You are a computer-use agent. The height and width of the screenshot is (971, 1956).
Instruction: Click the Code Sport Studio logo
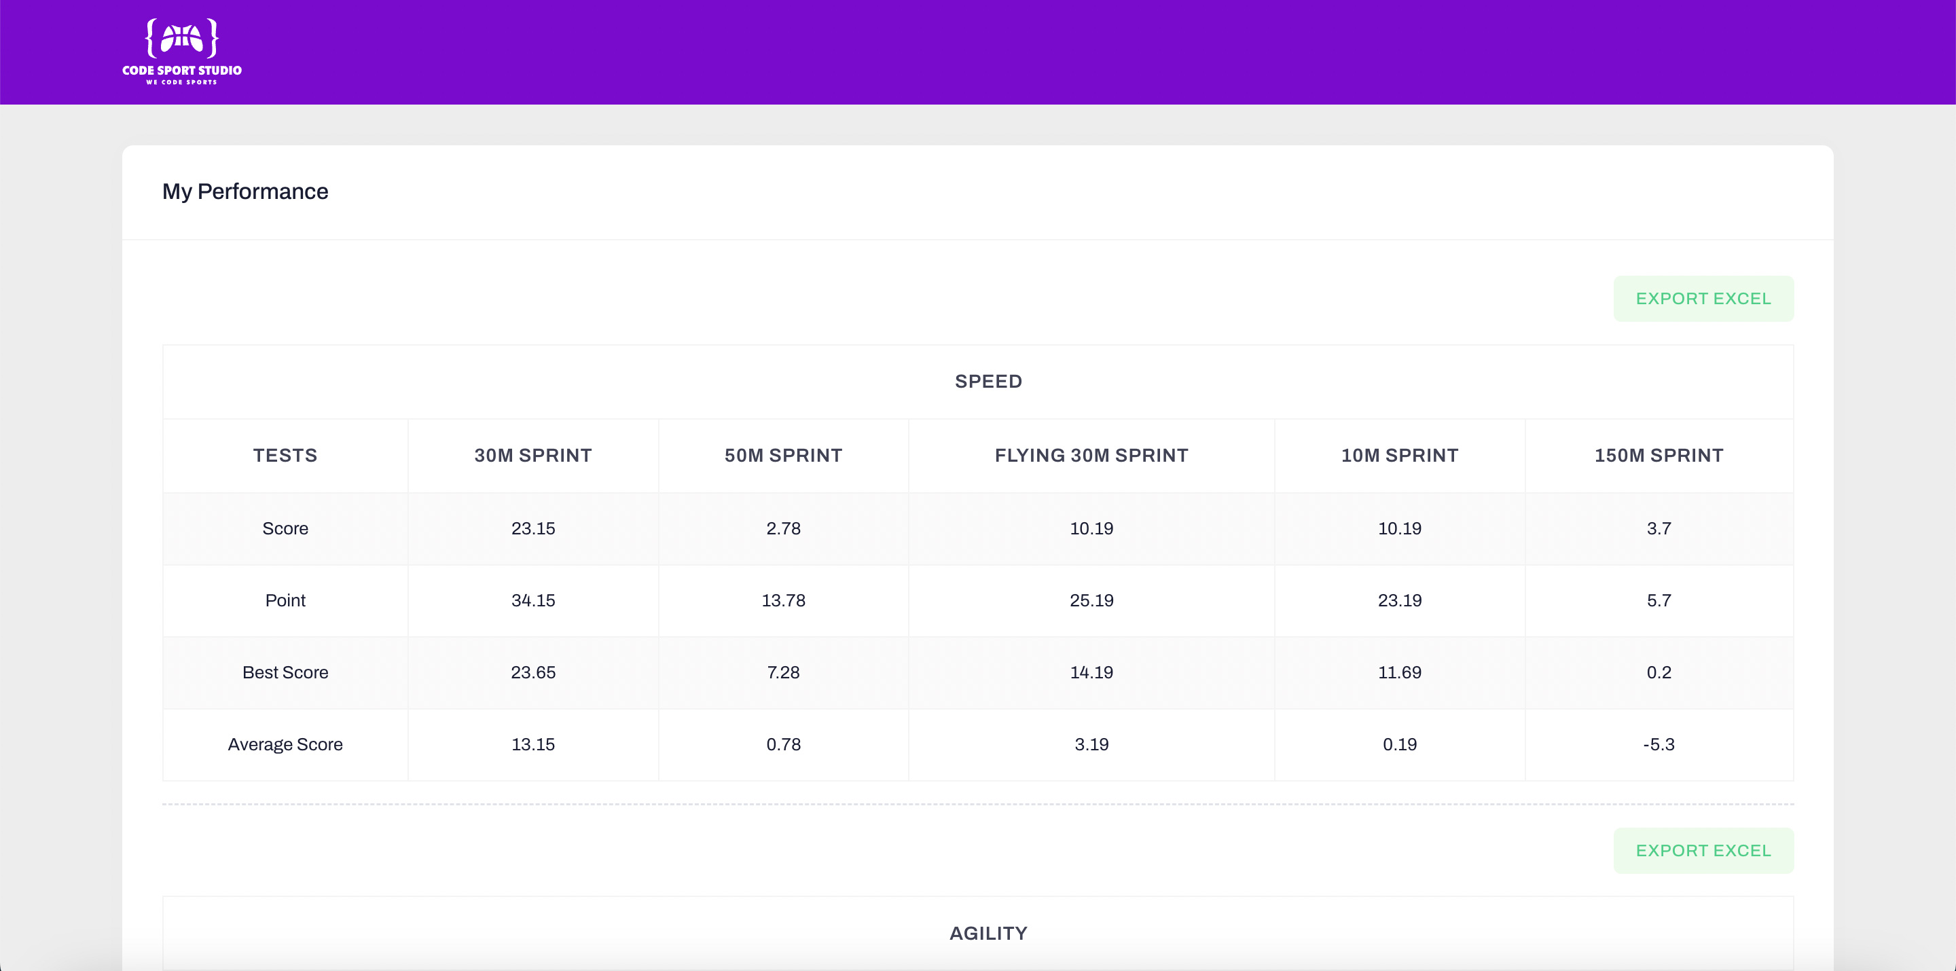coord(181,52)
